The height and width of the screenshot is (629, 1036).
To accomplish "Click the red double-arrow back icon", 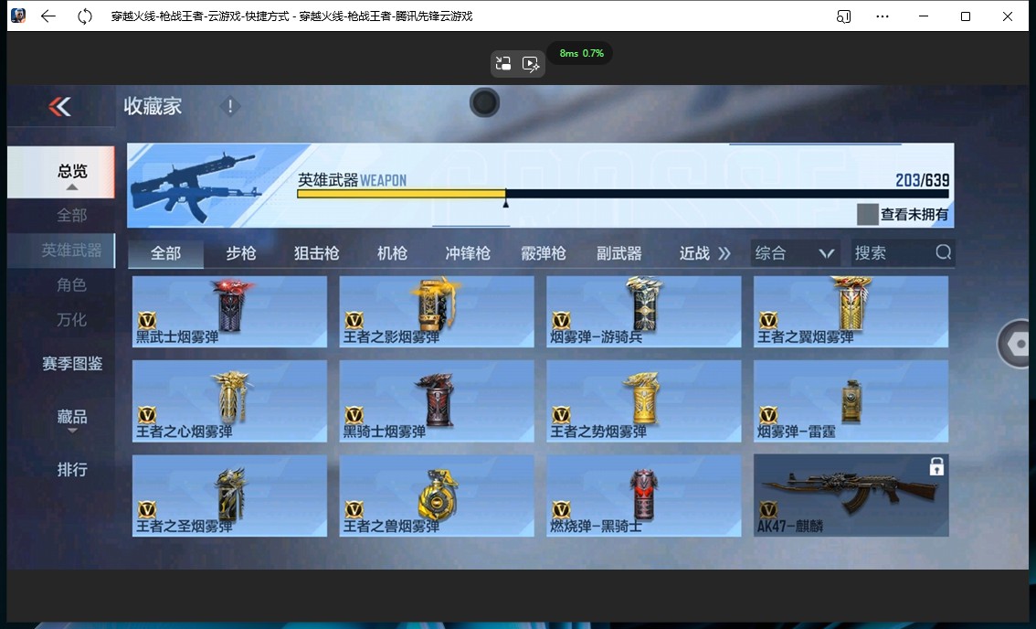I will coord(59,106).
